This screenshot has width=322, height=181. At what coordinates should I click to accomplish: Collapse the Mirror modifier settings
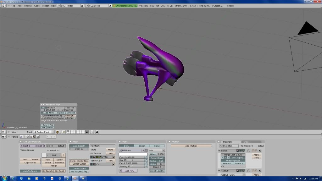(219, 151)
